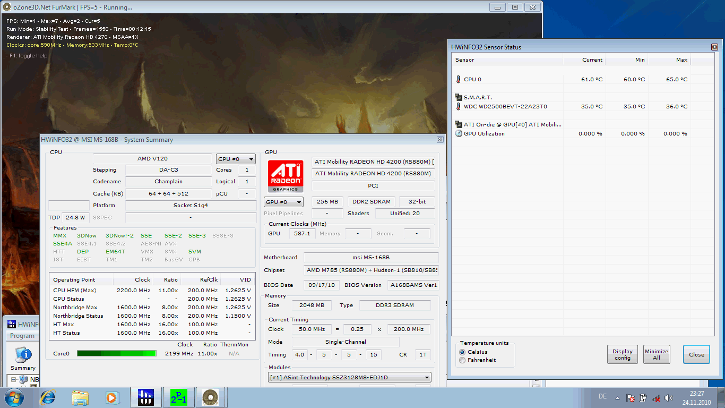Click WDC hard drive thermometer icon

pyautogui.click(x=459, y=106)
